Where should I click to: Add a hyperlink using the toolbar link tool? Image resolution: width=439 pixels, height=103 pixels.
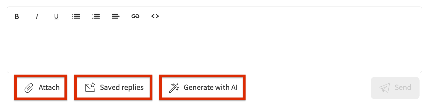coord(135,16)
